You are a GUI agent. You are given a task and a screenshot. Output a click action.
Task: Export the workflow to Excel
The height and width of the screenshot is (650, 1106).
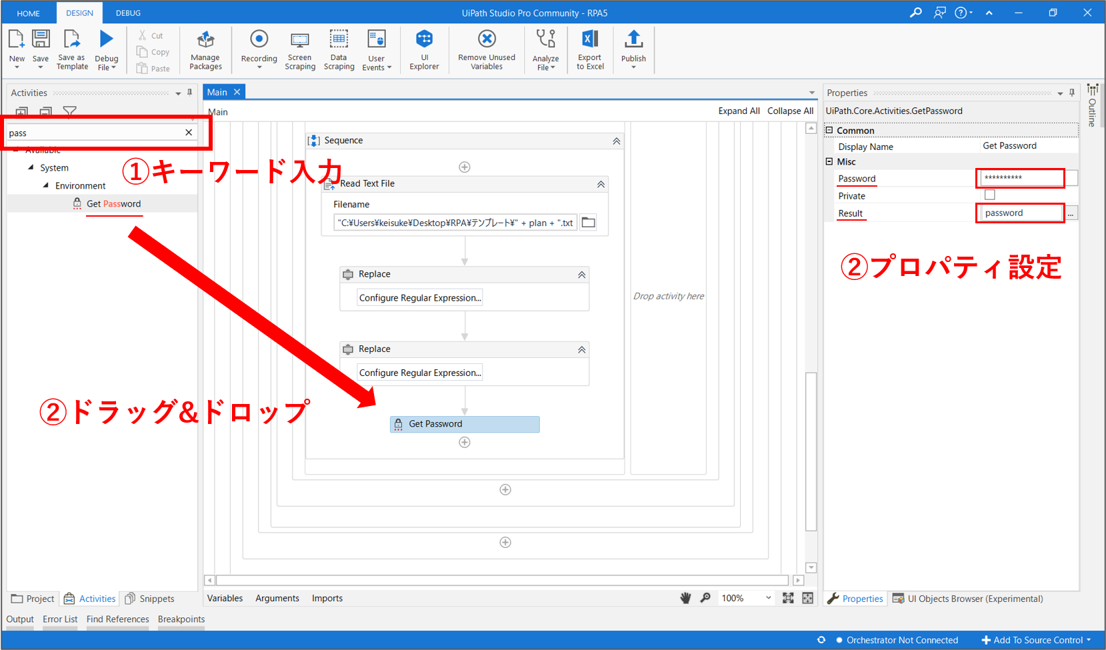(590, 49)
